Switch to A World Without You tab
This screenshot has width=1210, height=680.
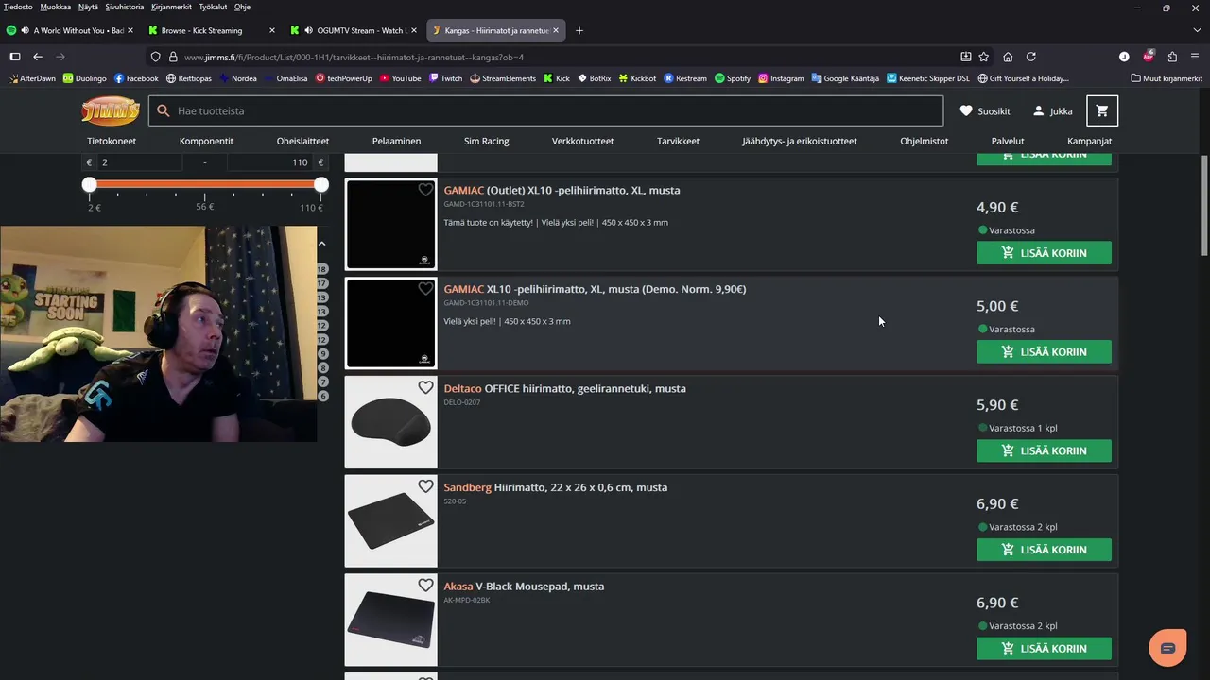pyautogui.click(x=72, y=30)
